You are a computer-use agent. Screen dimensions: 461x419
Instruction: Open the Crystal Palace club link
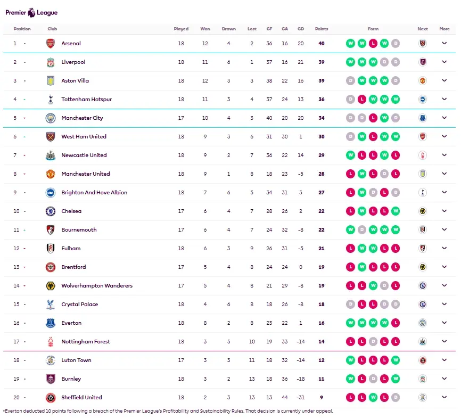point(80,305)
